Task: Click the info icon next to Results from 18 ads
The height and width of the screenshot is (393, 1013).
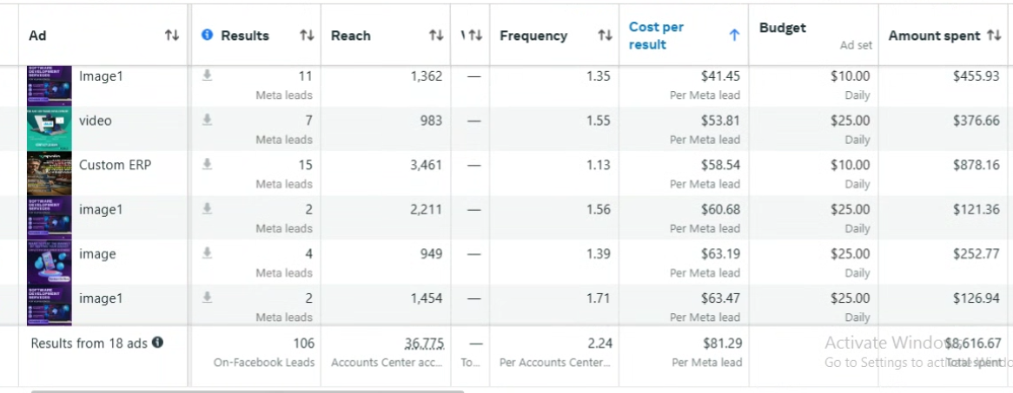Action: click(x=157, y=343)
